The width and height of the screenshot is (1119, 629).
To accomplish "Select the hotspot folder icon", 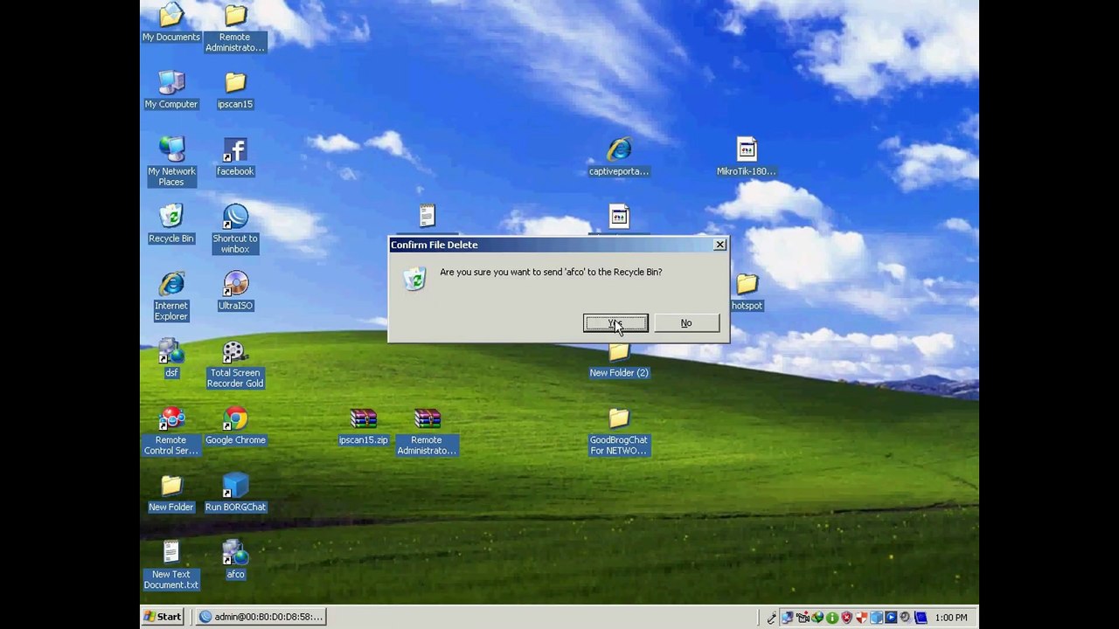I will coord(747,292).
